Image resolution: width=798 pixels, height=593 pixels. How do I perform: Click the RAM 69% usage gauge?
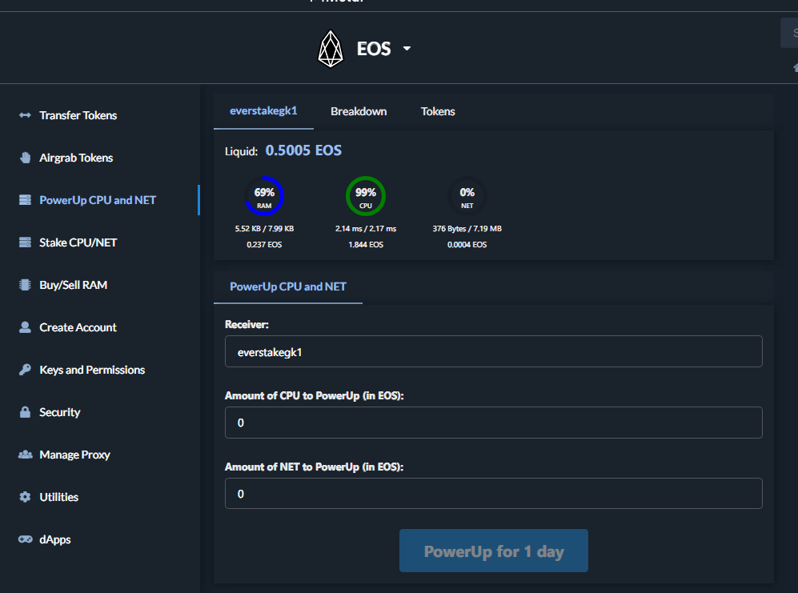pos(264,196)
